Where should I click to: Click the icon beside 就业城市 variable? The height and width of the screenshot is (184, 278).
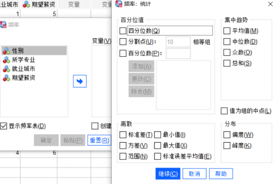pos(7,69)
